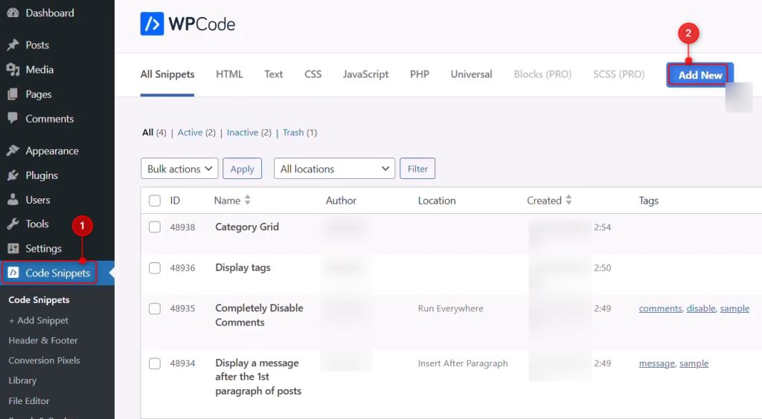Image resolution: width=762 pixels, height=419 pixels.
Task: Check snippet 48935 Completely Disable Comments
Action: tap(155, 308)
